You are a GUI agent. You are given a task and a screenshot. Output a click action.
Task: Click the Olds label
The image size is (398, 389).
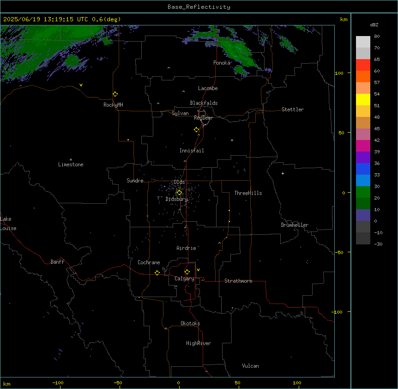(179, 182)
